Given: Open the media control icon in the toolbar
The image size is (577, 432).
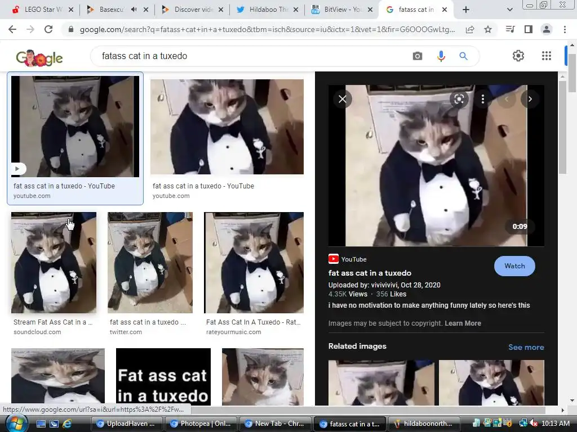Looking at the screenshot, I should point(510,29).
